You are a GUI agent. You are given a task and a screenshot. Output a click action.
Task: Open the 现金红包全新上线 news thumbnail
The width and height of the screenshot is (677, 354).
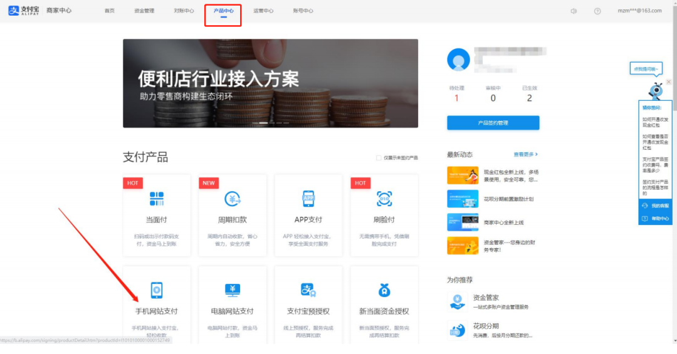click(x=463, y=175)
